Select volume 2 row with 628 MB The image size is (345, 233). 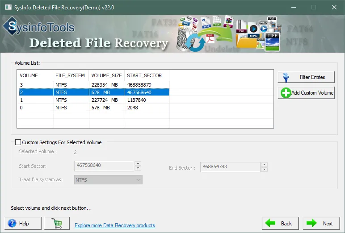[x=94, y=92]
